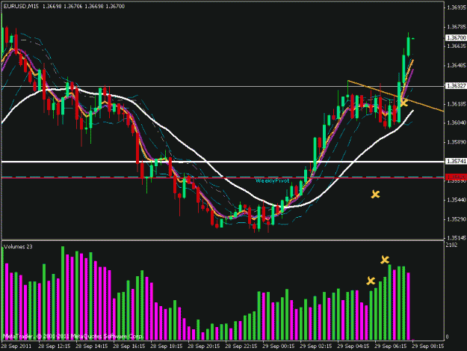Click the current price tag 1.36700
This screenshot has width=467, height=351.
tap(456, 37)
